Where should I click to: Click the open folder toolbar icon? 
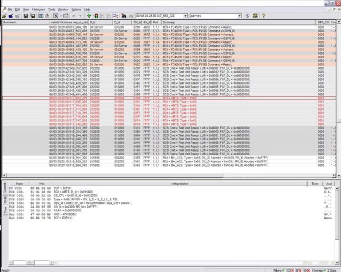[x=3, y=16]
